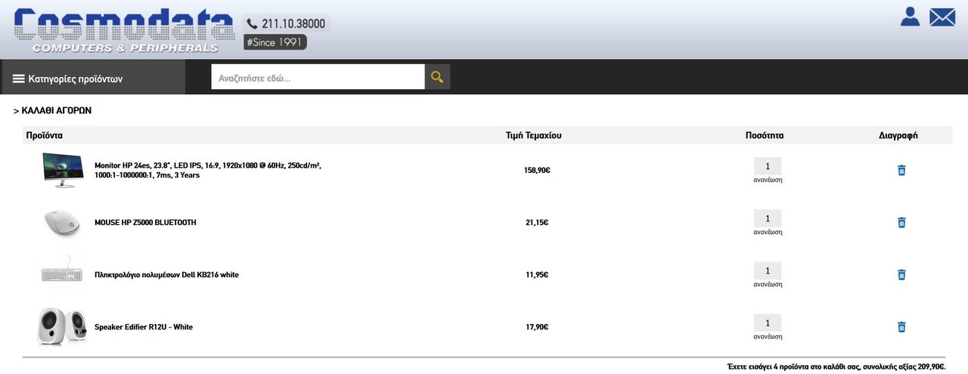Click ανανέωση under the HP monitor quantity
The height and width of the screenshot is (374, 968).
pos(768,180)
